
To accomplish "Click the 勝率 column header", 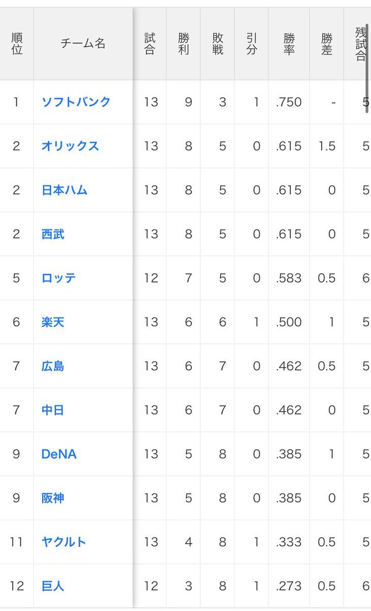I will tap(289, 44).
